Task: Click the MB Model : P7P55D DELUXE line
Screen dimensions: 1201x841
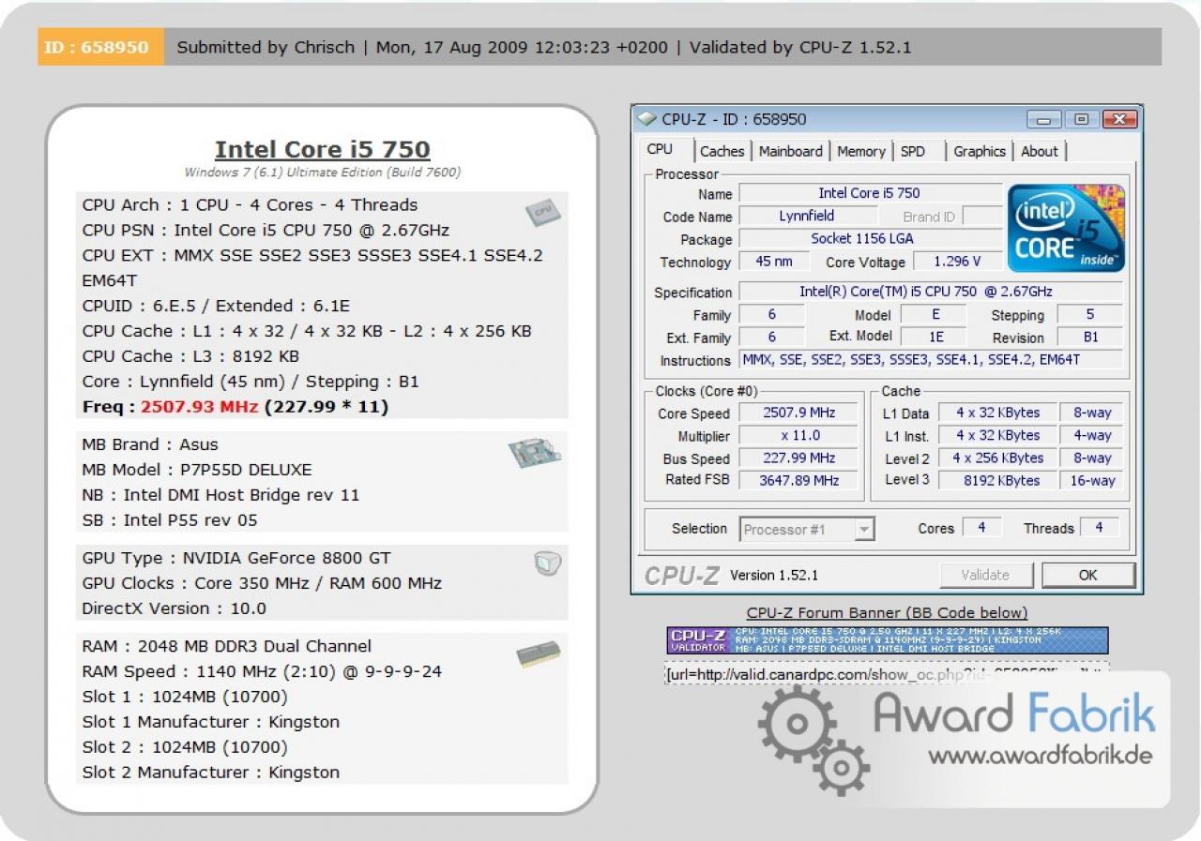Action: [x=197, y=470]
